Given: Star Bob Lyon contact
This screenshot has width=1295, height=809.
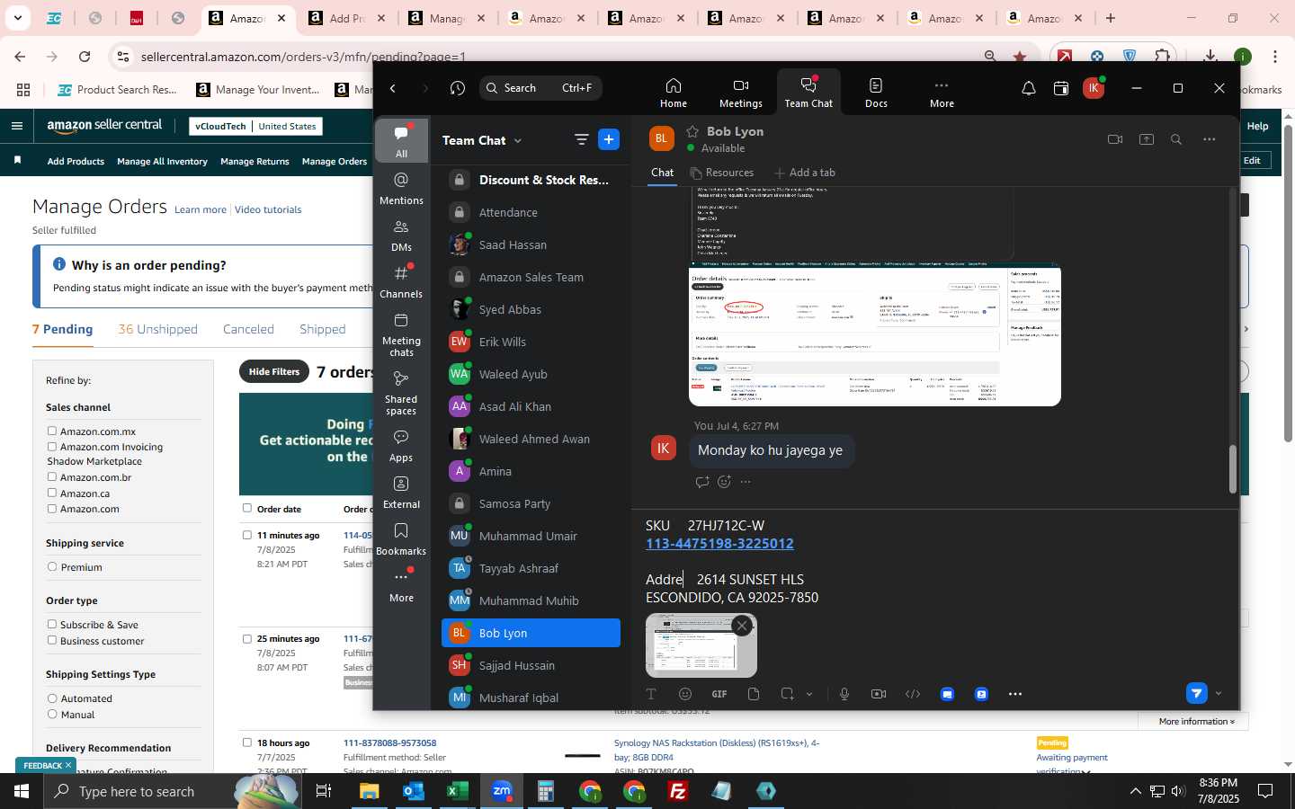Looking at the screenshot, I should (692, 131).
